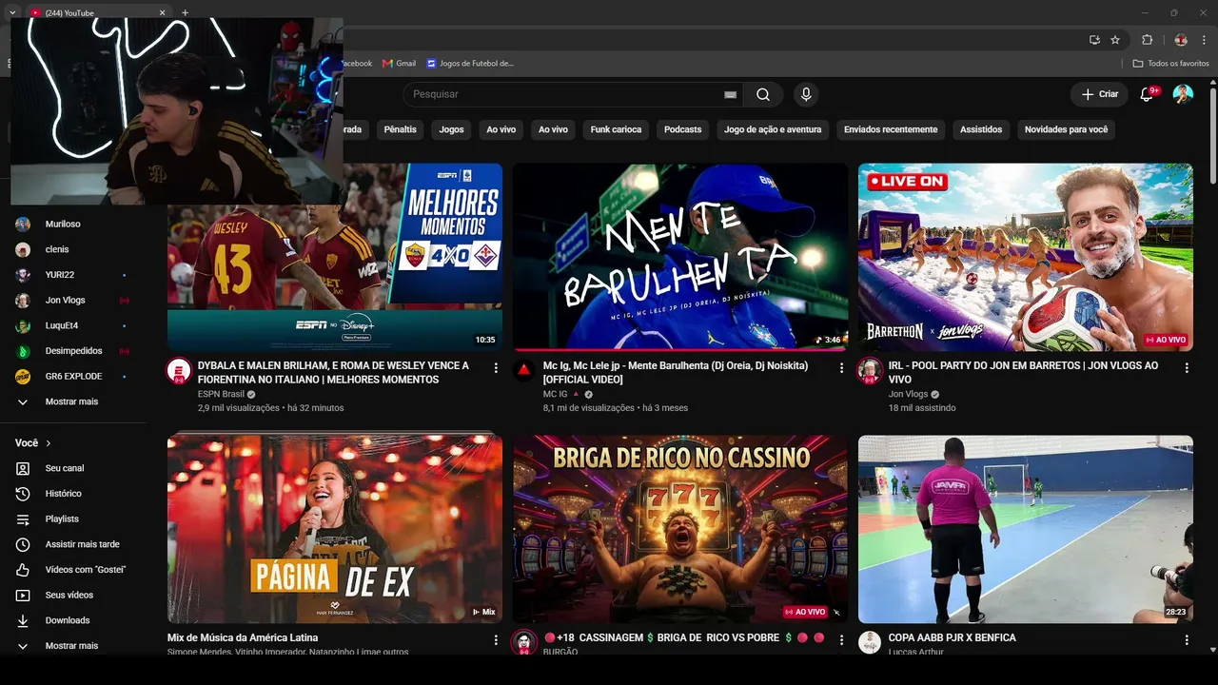This screenshot has height=685, width=1218.
Task: Open the Briga de Rico no Cassino thumbnail
Action: click(680, 529)
